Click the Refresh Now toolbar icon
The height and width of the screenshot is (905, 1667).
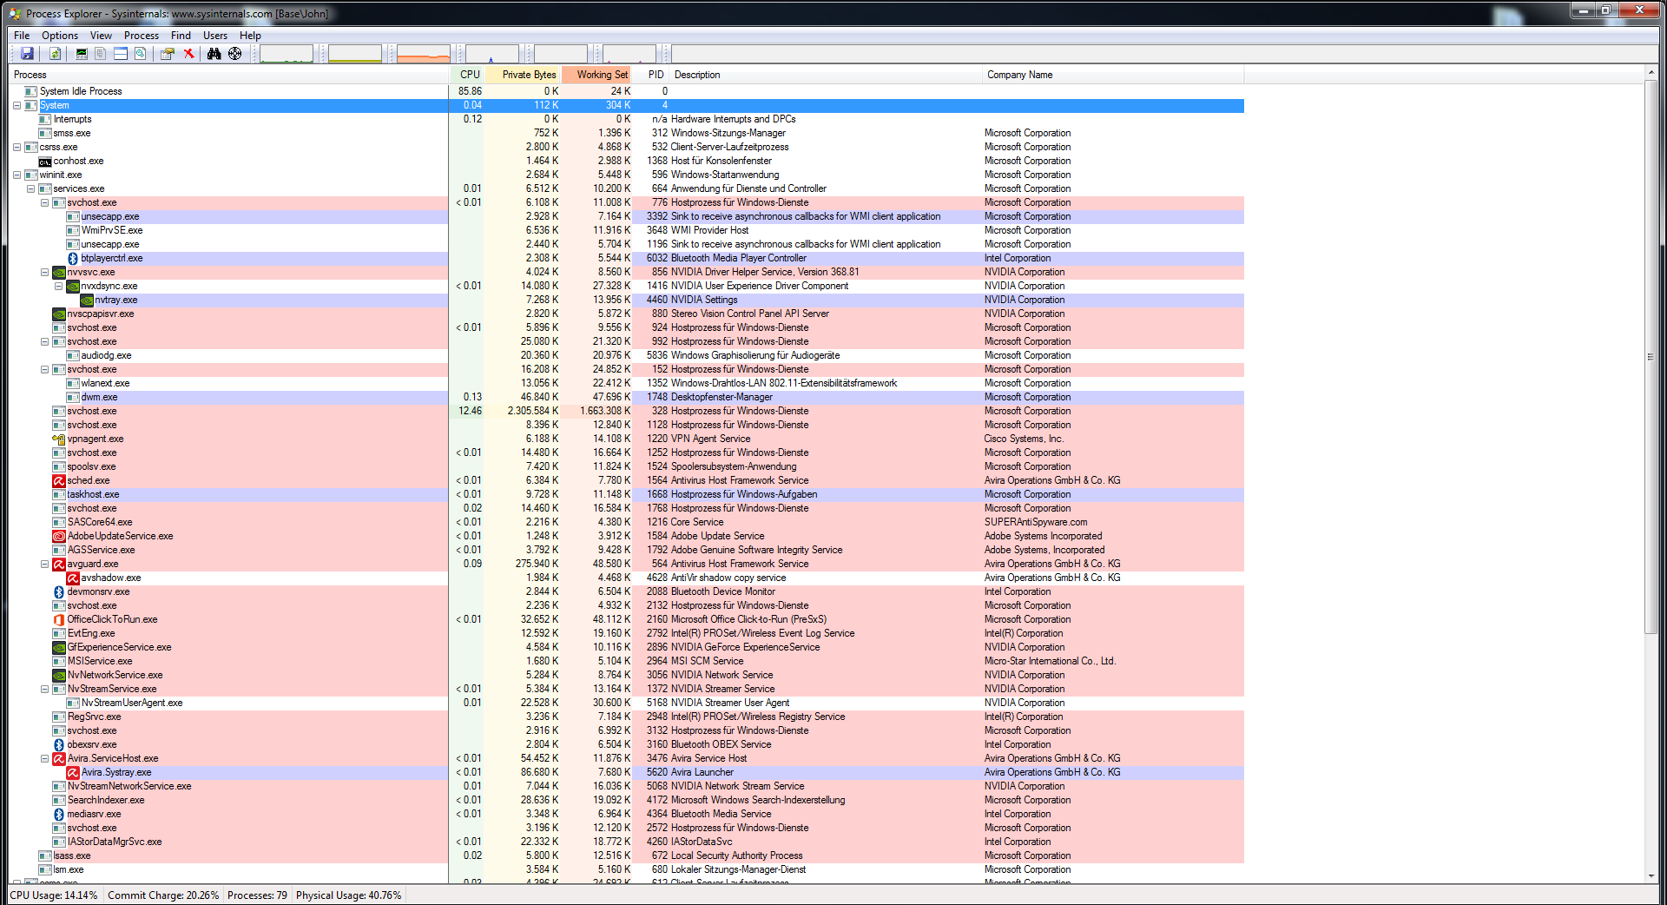pos(55,54)
